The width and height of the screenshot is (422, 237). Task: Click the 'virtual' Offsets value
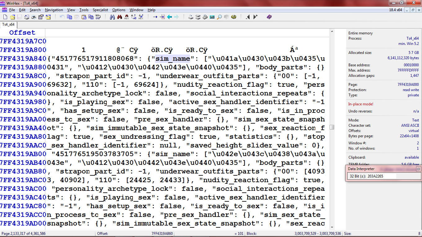point(414,131)
